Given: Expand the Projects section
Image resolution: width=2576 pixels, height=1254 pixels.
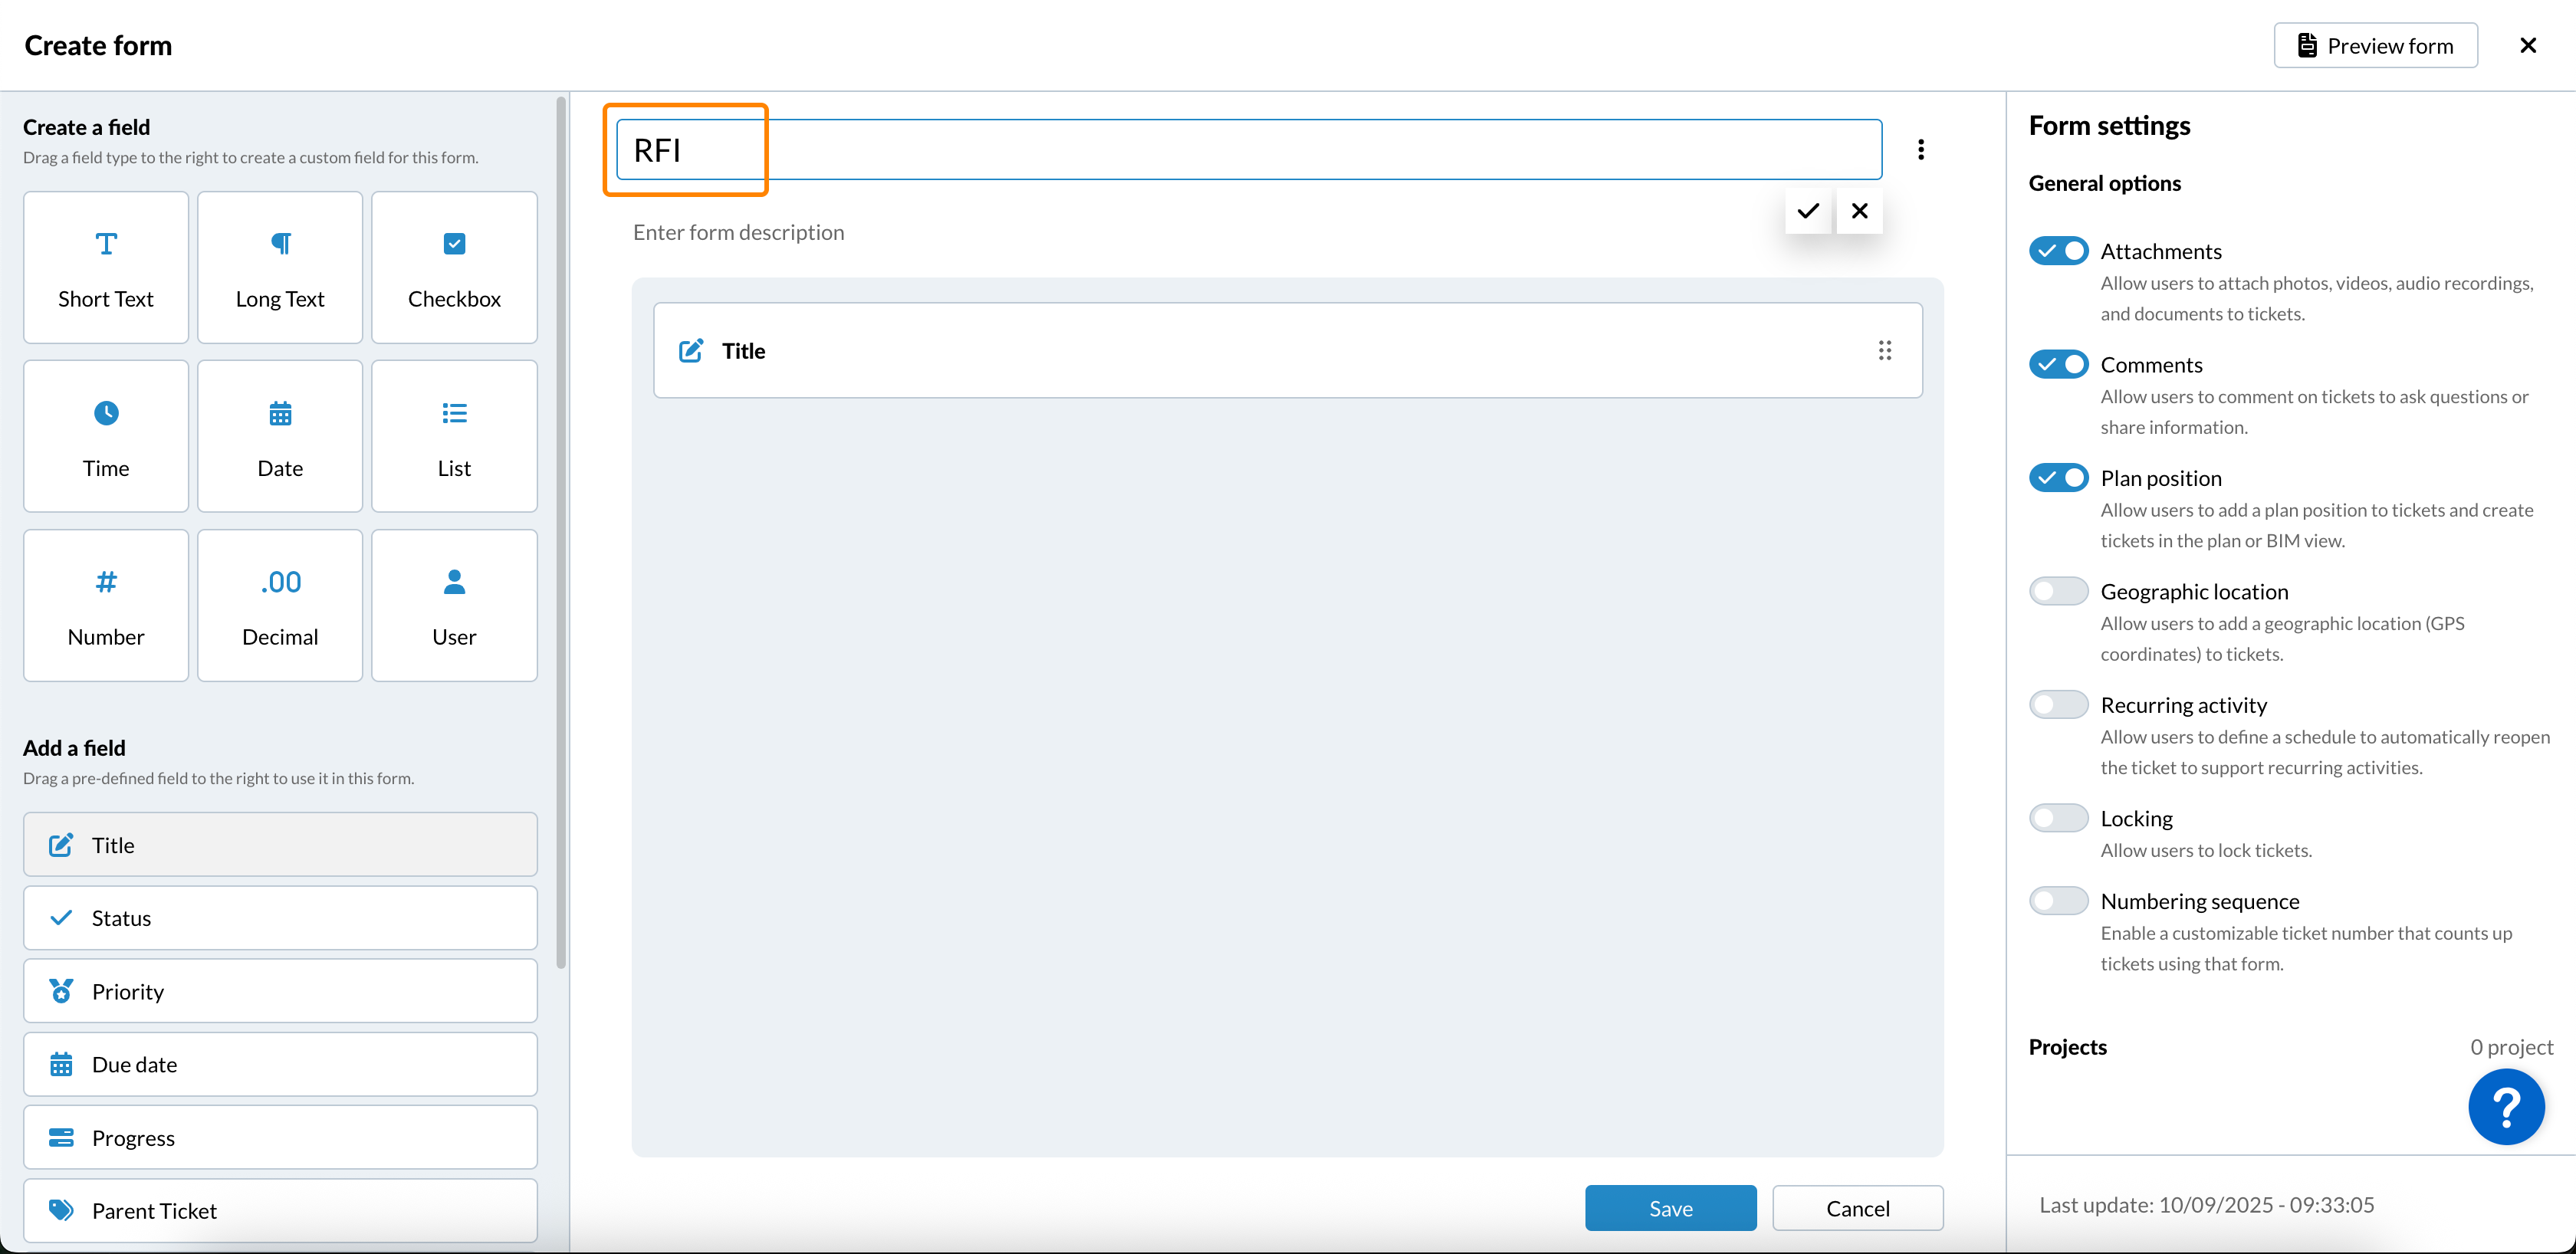Looking at the screenshot, I should click(x=2067, y=1047).
